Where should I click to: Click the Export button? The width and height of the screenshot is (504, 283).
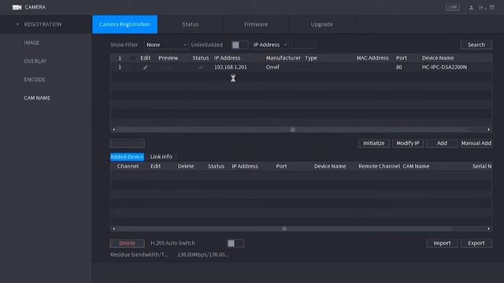pos(476,243)
